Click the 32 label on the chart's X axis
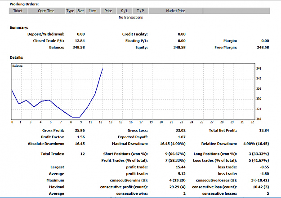 (x=252, y=122)
